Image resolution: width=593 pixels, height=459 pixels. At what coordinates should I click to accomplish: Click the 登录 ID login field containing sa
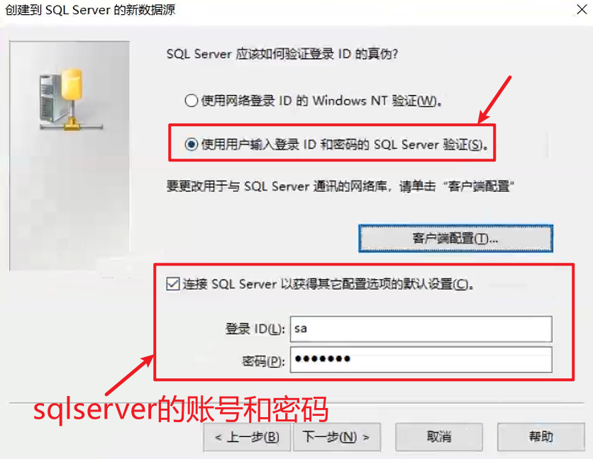[421, 329]
